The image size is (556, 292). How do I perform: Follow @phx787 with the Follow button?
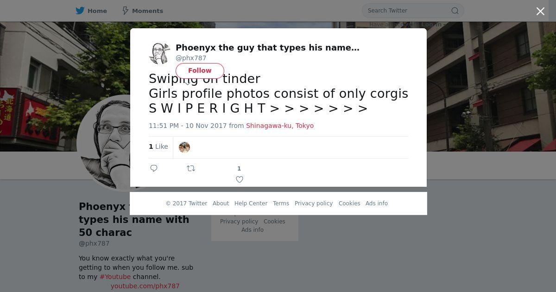(x=200, y=70)
